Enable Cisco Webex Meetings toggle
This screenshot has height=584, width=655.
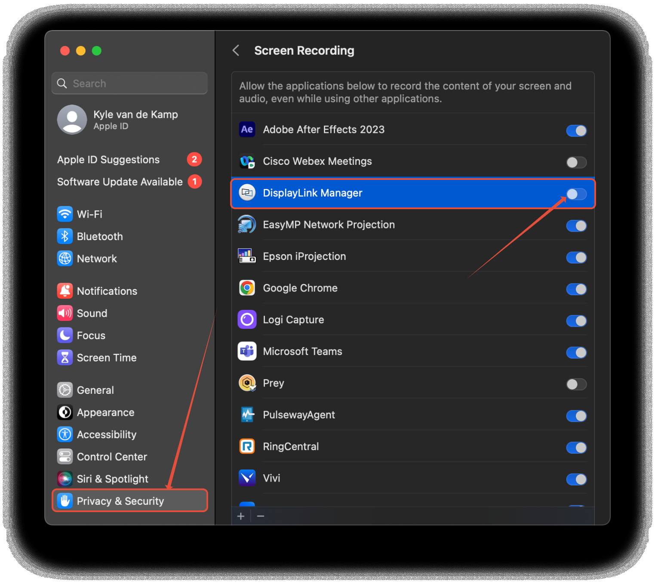pyautogui.click(x=576, y=162)
